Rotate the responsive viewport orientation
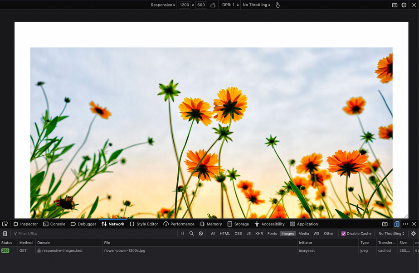Image resolution: width=419 pixels, height=273 pixels. [213, 5]
